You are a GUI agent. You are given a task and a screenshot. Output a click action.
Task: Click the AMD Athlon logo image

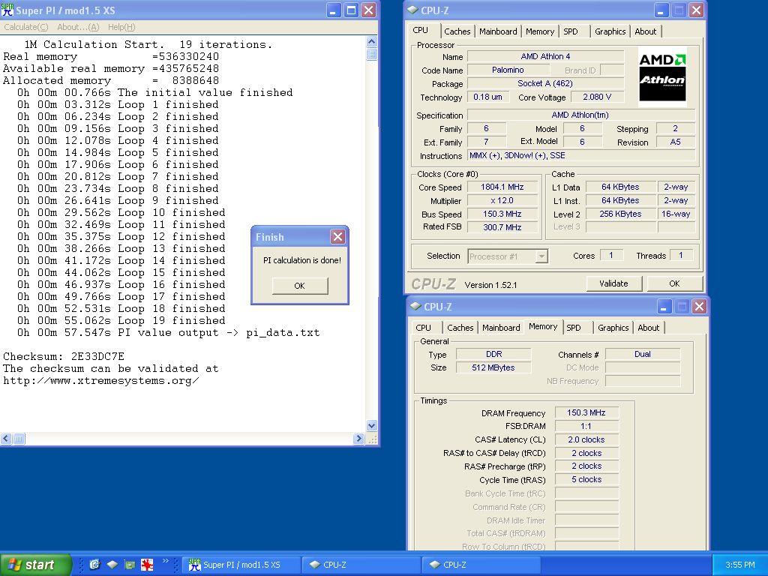(x=661, y=76)
